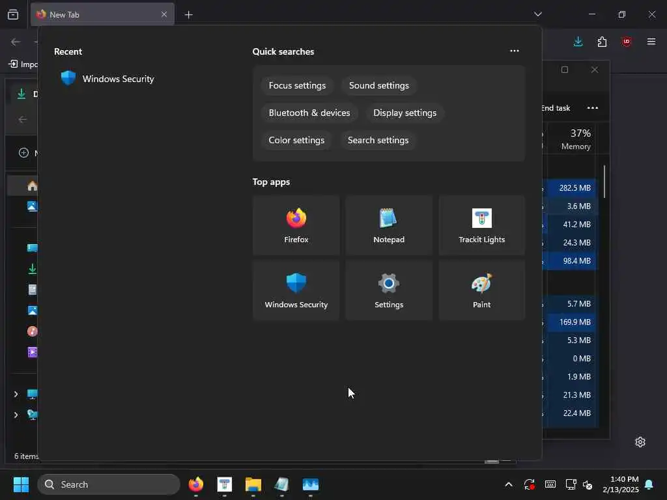Select Home in Explorer sidebar
This screenshot has width=667, height=500.
[23, 186]
